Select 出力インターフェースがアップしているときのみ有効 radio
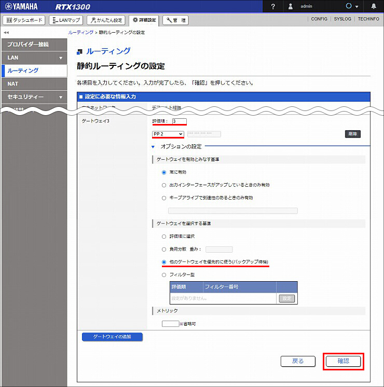The image size is (384, 387). pyautogui.click(x=164, y=185)
